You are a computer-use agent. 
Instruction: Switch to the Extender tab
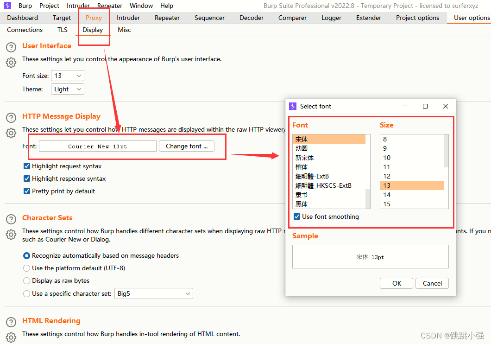[x=369, y=18]
